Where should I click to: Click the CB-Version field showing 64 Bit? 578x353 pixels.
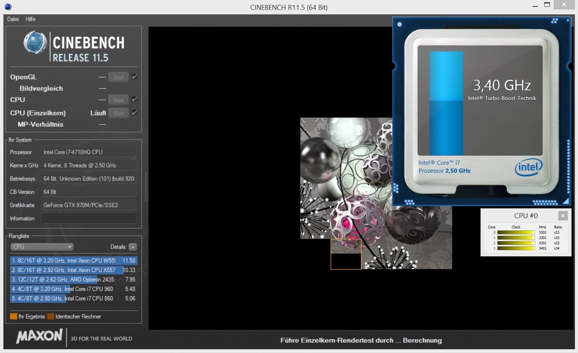point(89,192)
